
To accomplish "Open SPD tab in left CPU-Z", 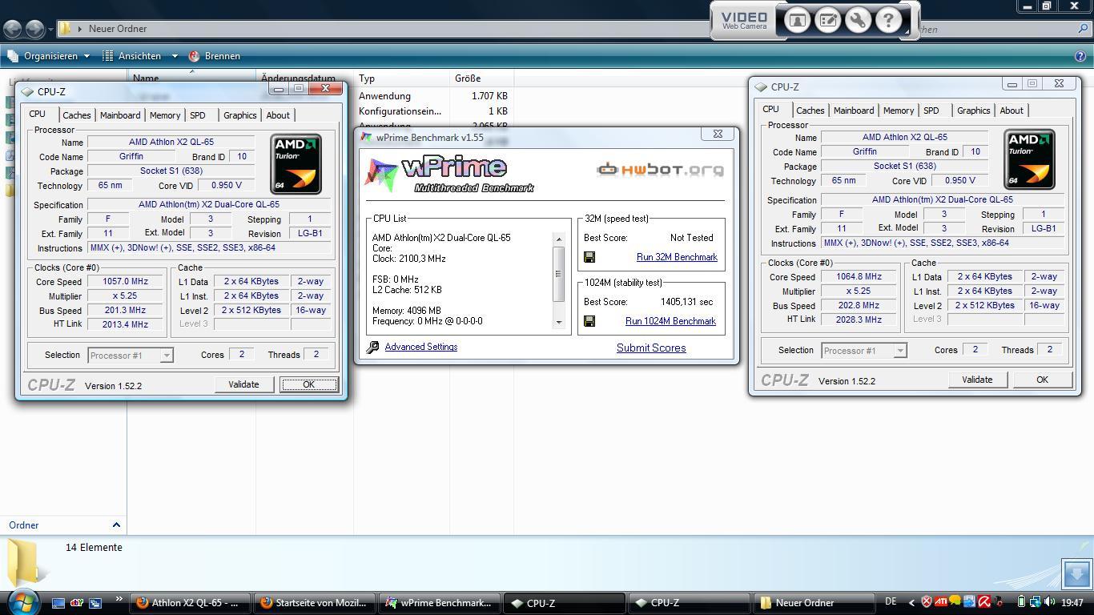I will click(x=198, y=115).
